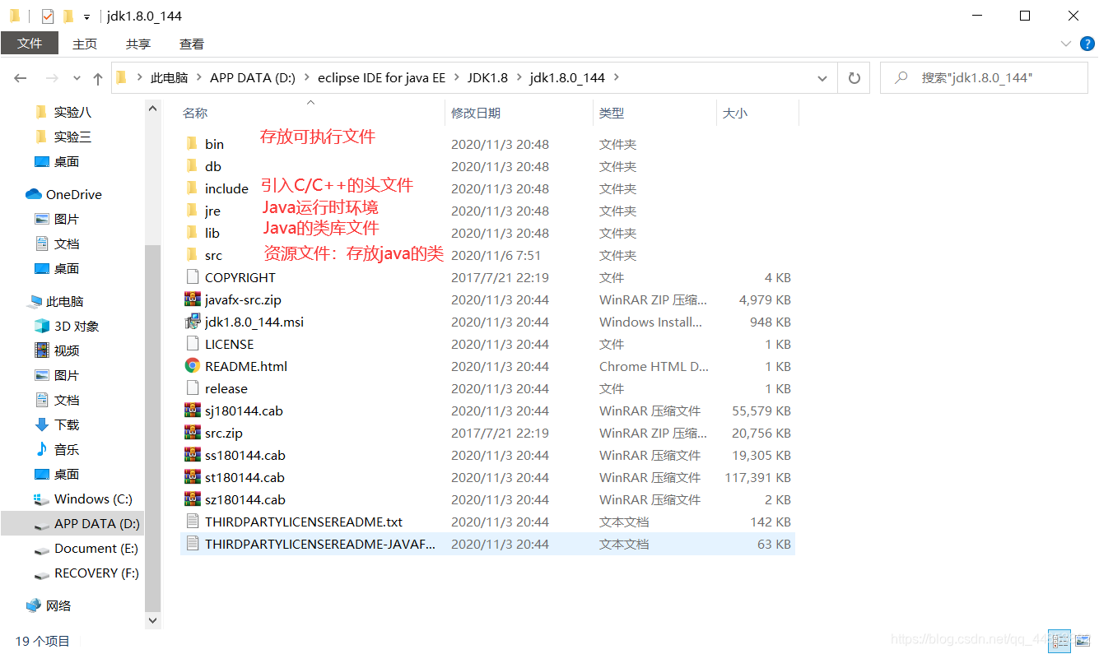
Task: Expand the chevron after jdk1.8.0_144 breadcrumb
Action: point(617,78)
